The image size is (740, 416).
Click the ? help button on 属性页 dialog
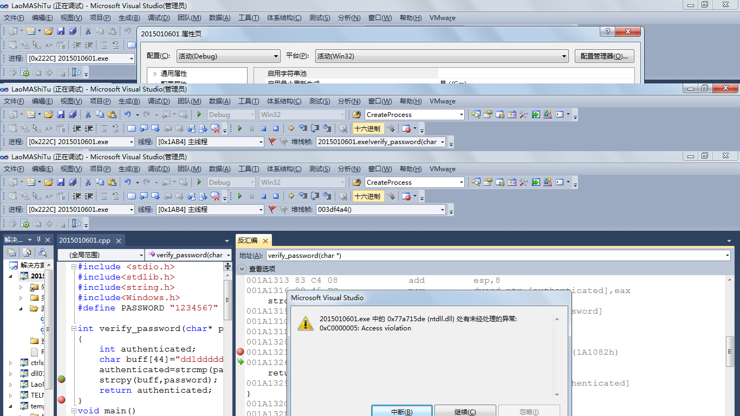click(x=607, y=32)
